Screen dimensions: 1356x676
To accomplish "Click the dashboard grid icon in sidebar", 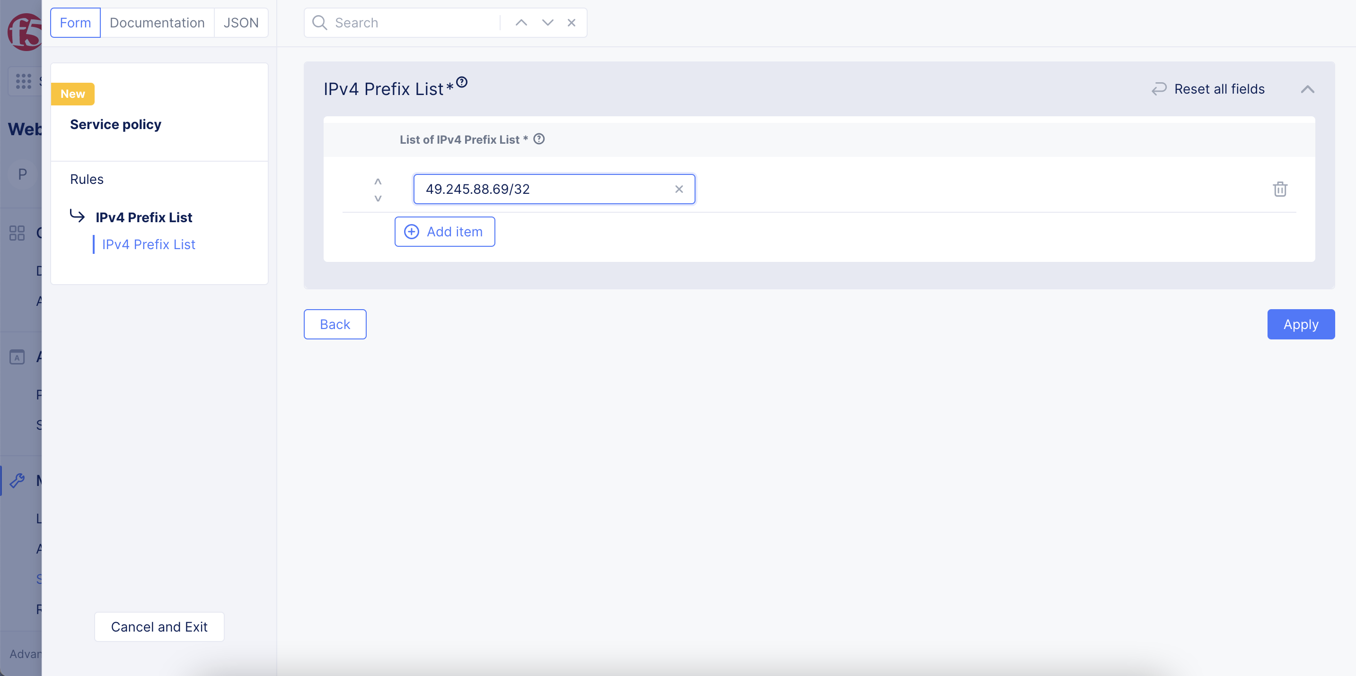I will click(16, 233).
